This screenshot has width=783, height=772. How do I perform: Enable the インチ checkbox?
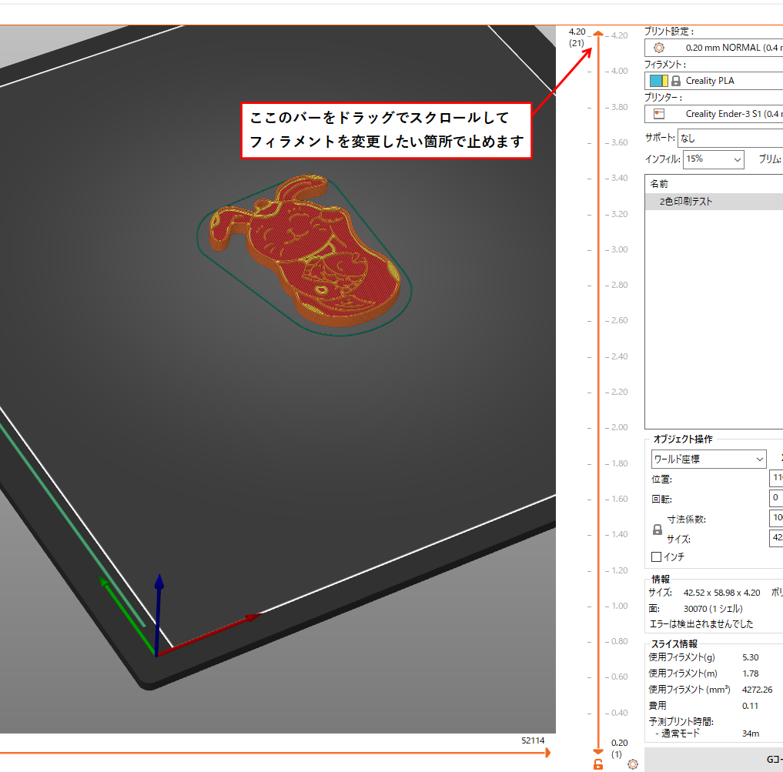657,556
